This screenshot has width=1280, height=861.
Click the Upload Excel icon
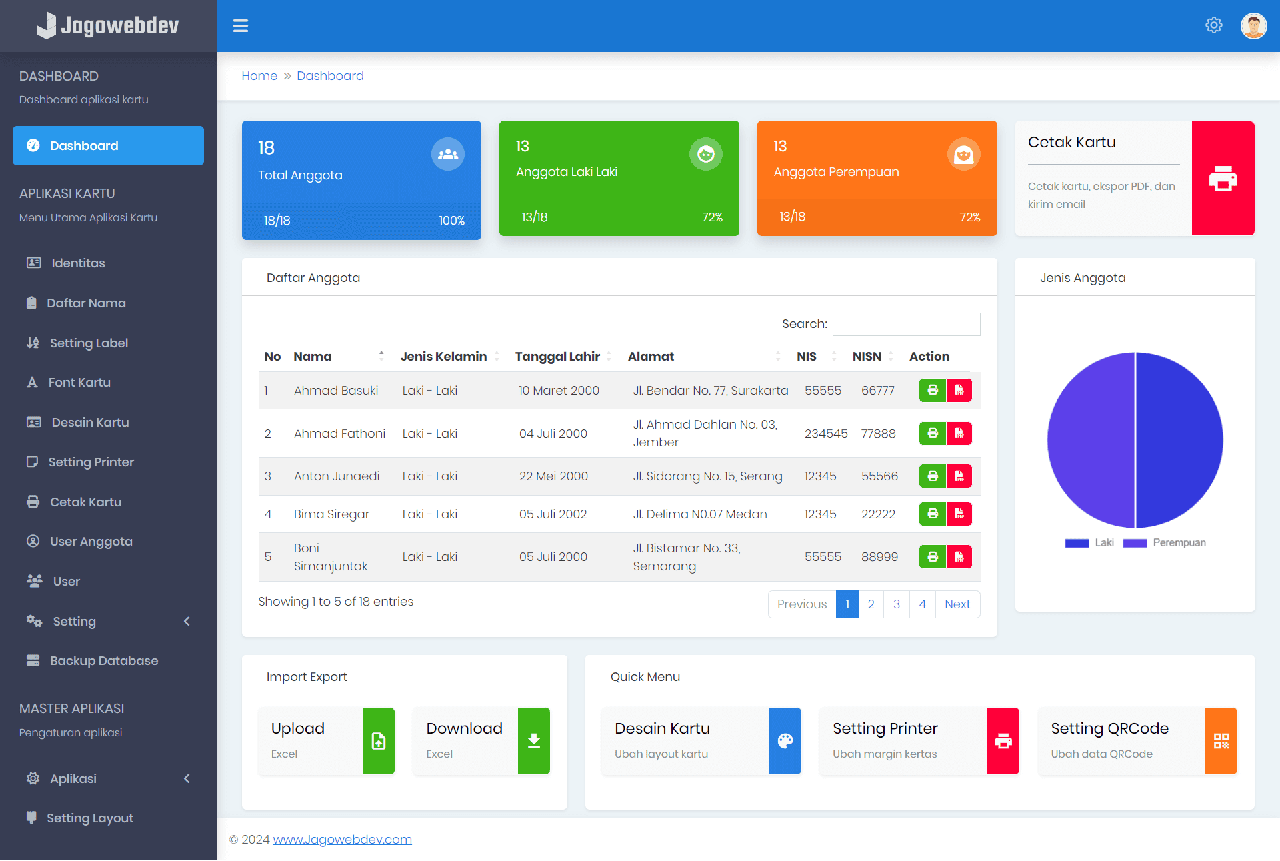pos(377,740)
